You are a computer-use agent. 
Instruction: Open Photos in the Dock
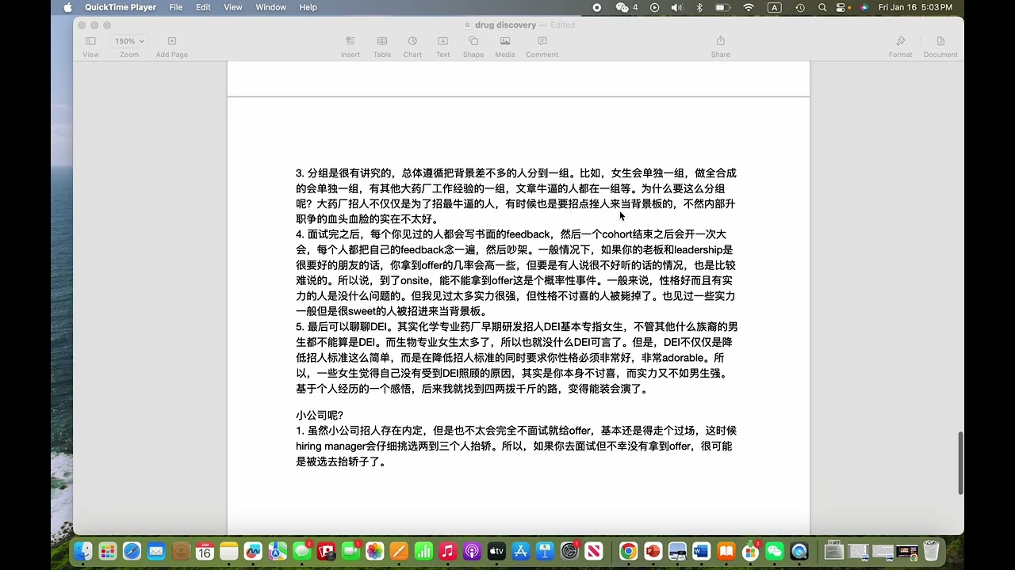click(375, 551)
